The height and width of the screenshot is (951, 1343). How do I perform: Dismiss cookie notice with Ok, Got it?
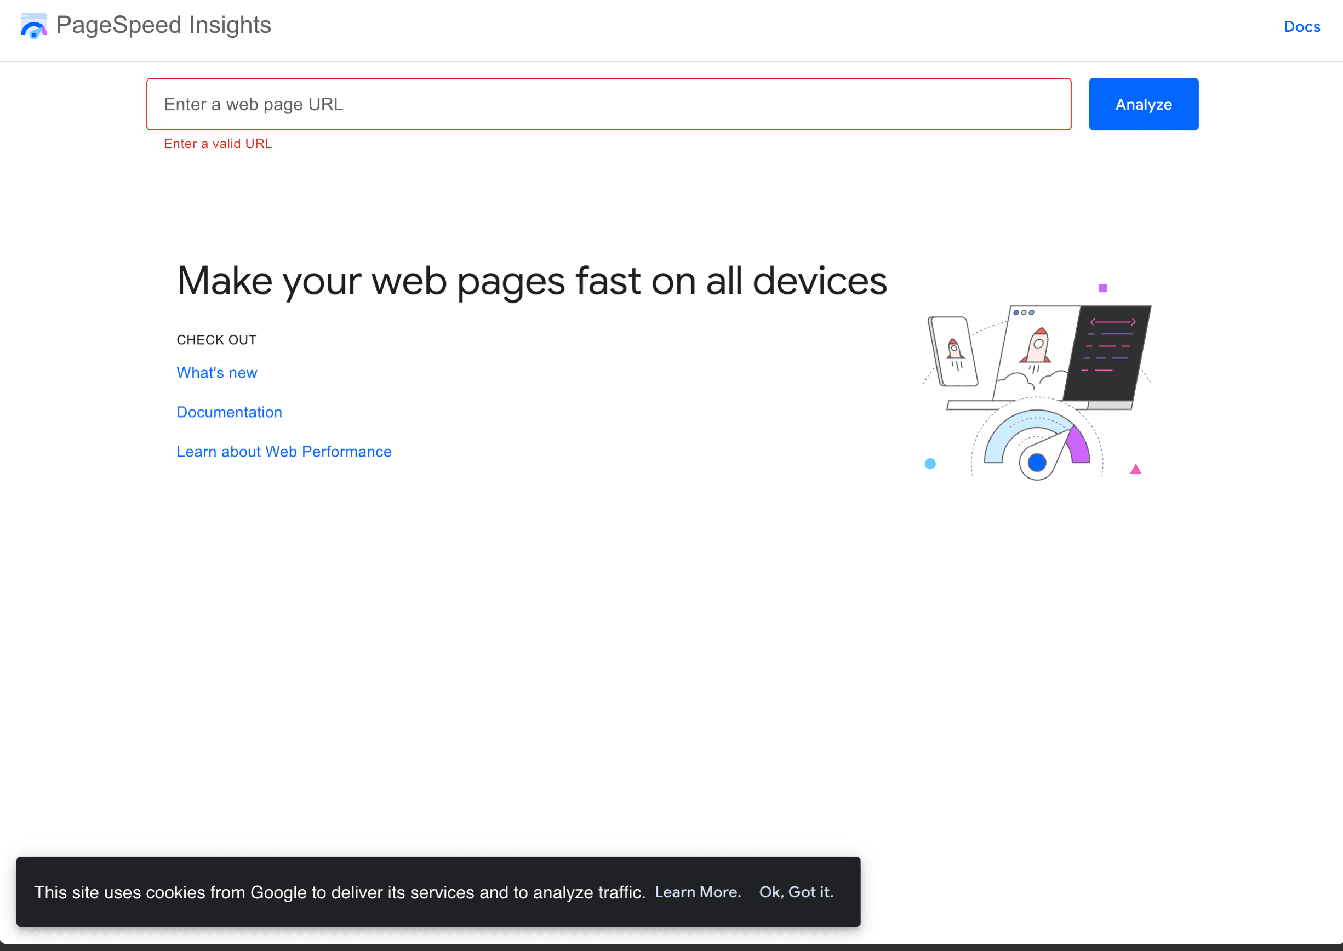coord(796,892)
